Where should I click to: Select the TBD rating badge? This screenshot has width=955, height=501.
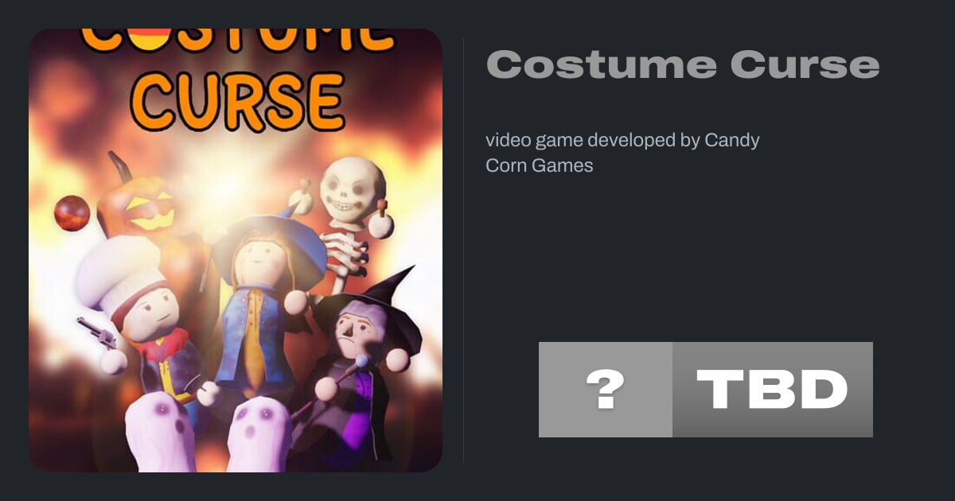pyautogui.click(x=773, y=390)
